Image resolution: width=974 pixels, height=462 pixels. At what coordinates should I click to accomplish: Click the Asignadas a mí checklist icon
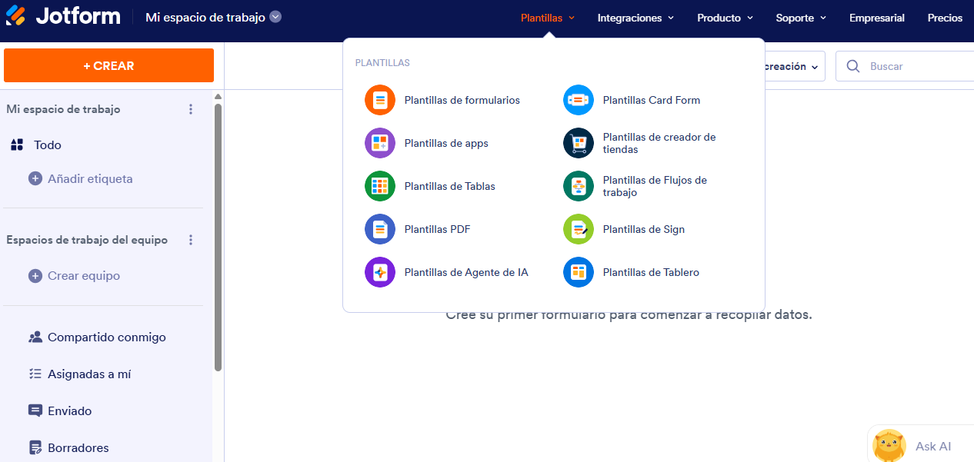pyautogui.click(x=35, y=374)
